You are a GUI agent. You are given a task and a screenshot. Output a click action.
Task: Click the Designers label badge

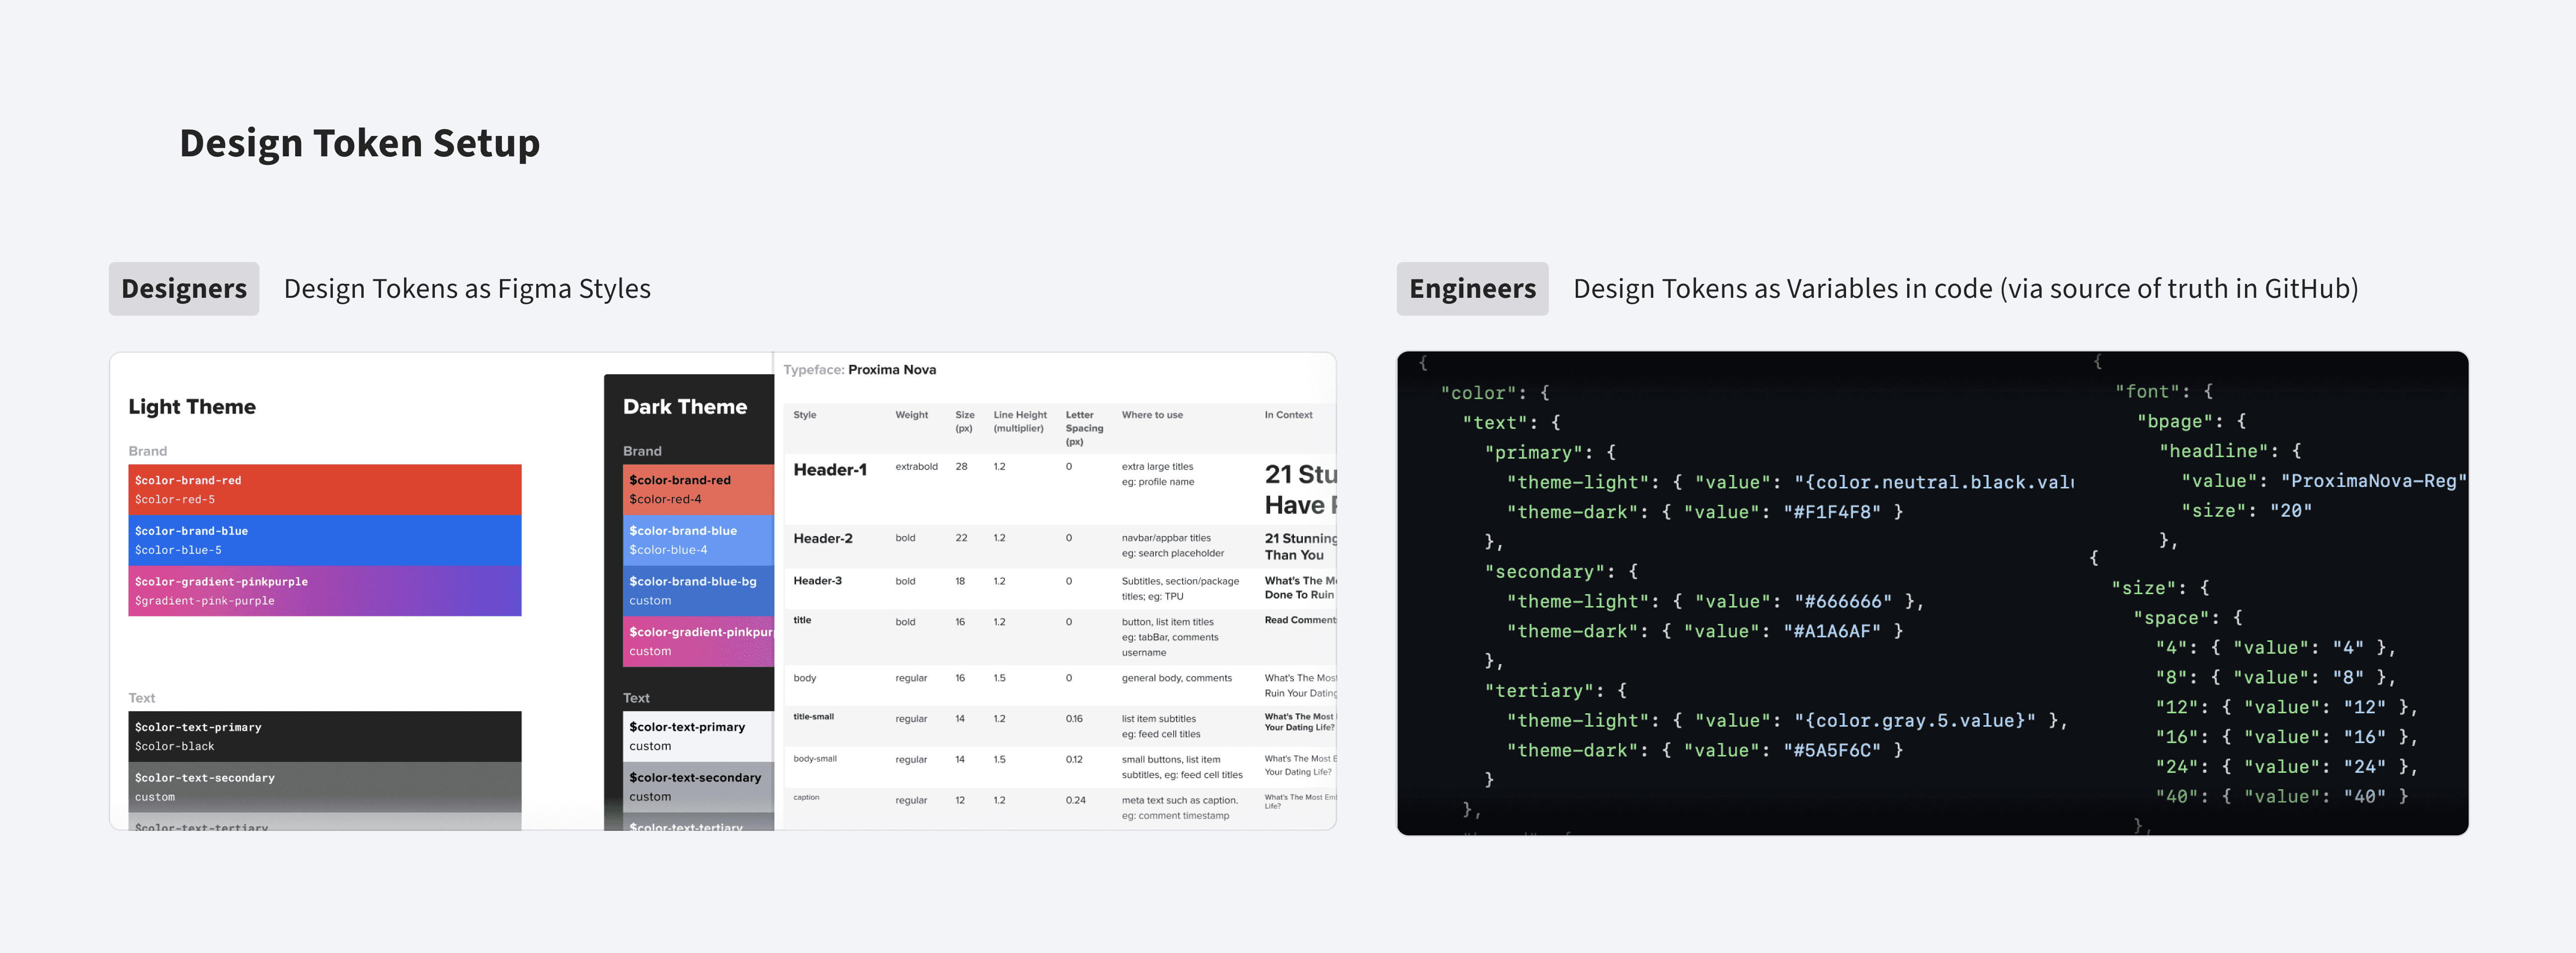point(184,289)
